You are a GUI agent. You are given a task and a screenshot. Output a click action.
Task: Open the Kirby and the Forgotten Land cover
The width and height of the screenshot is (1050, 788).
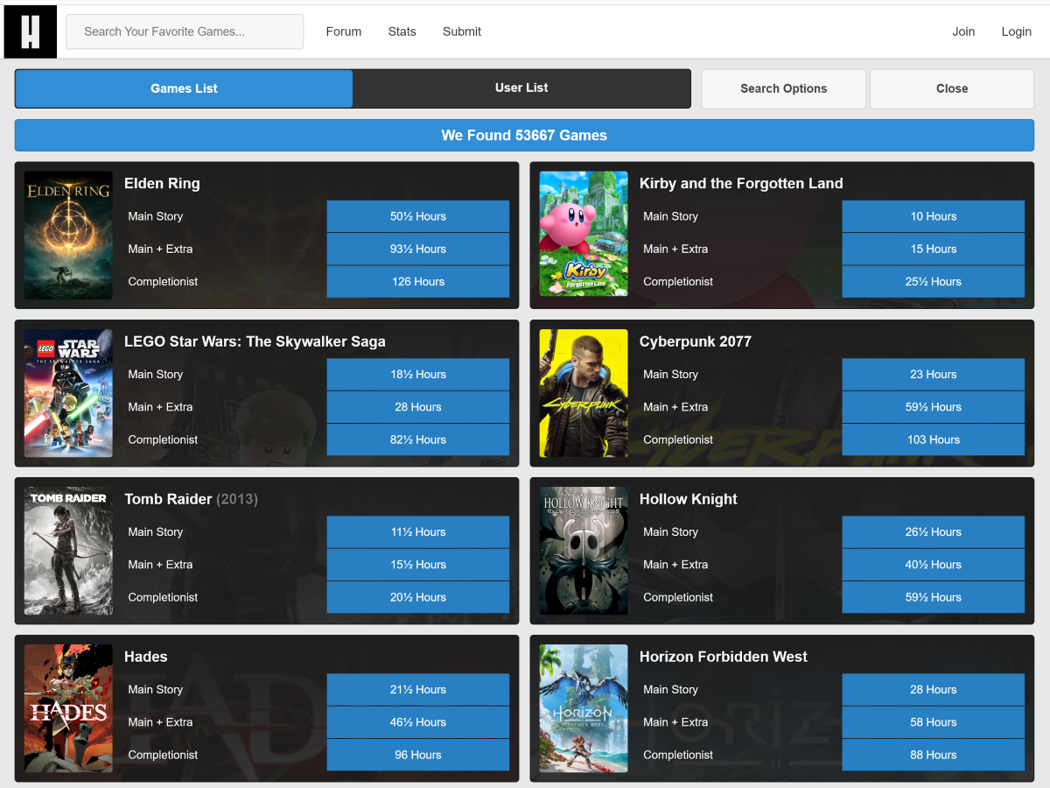click(x=584, y=233)
